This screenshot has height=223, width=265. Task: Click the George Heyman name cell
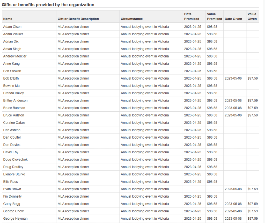coord(15,219)
